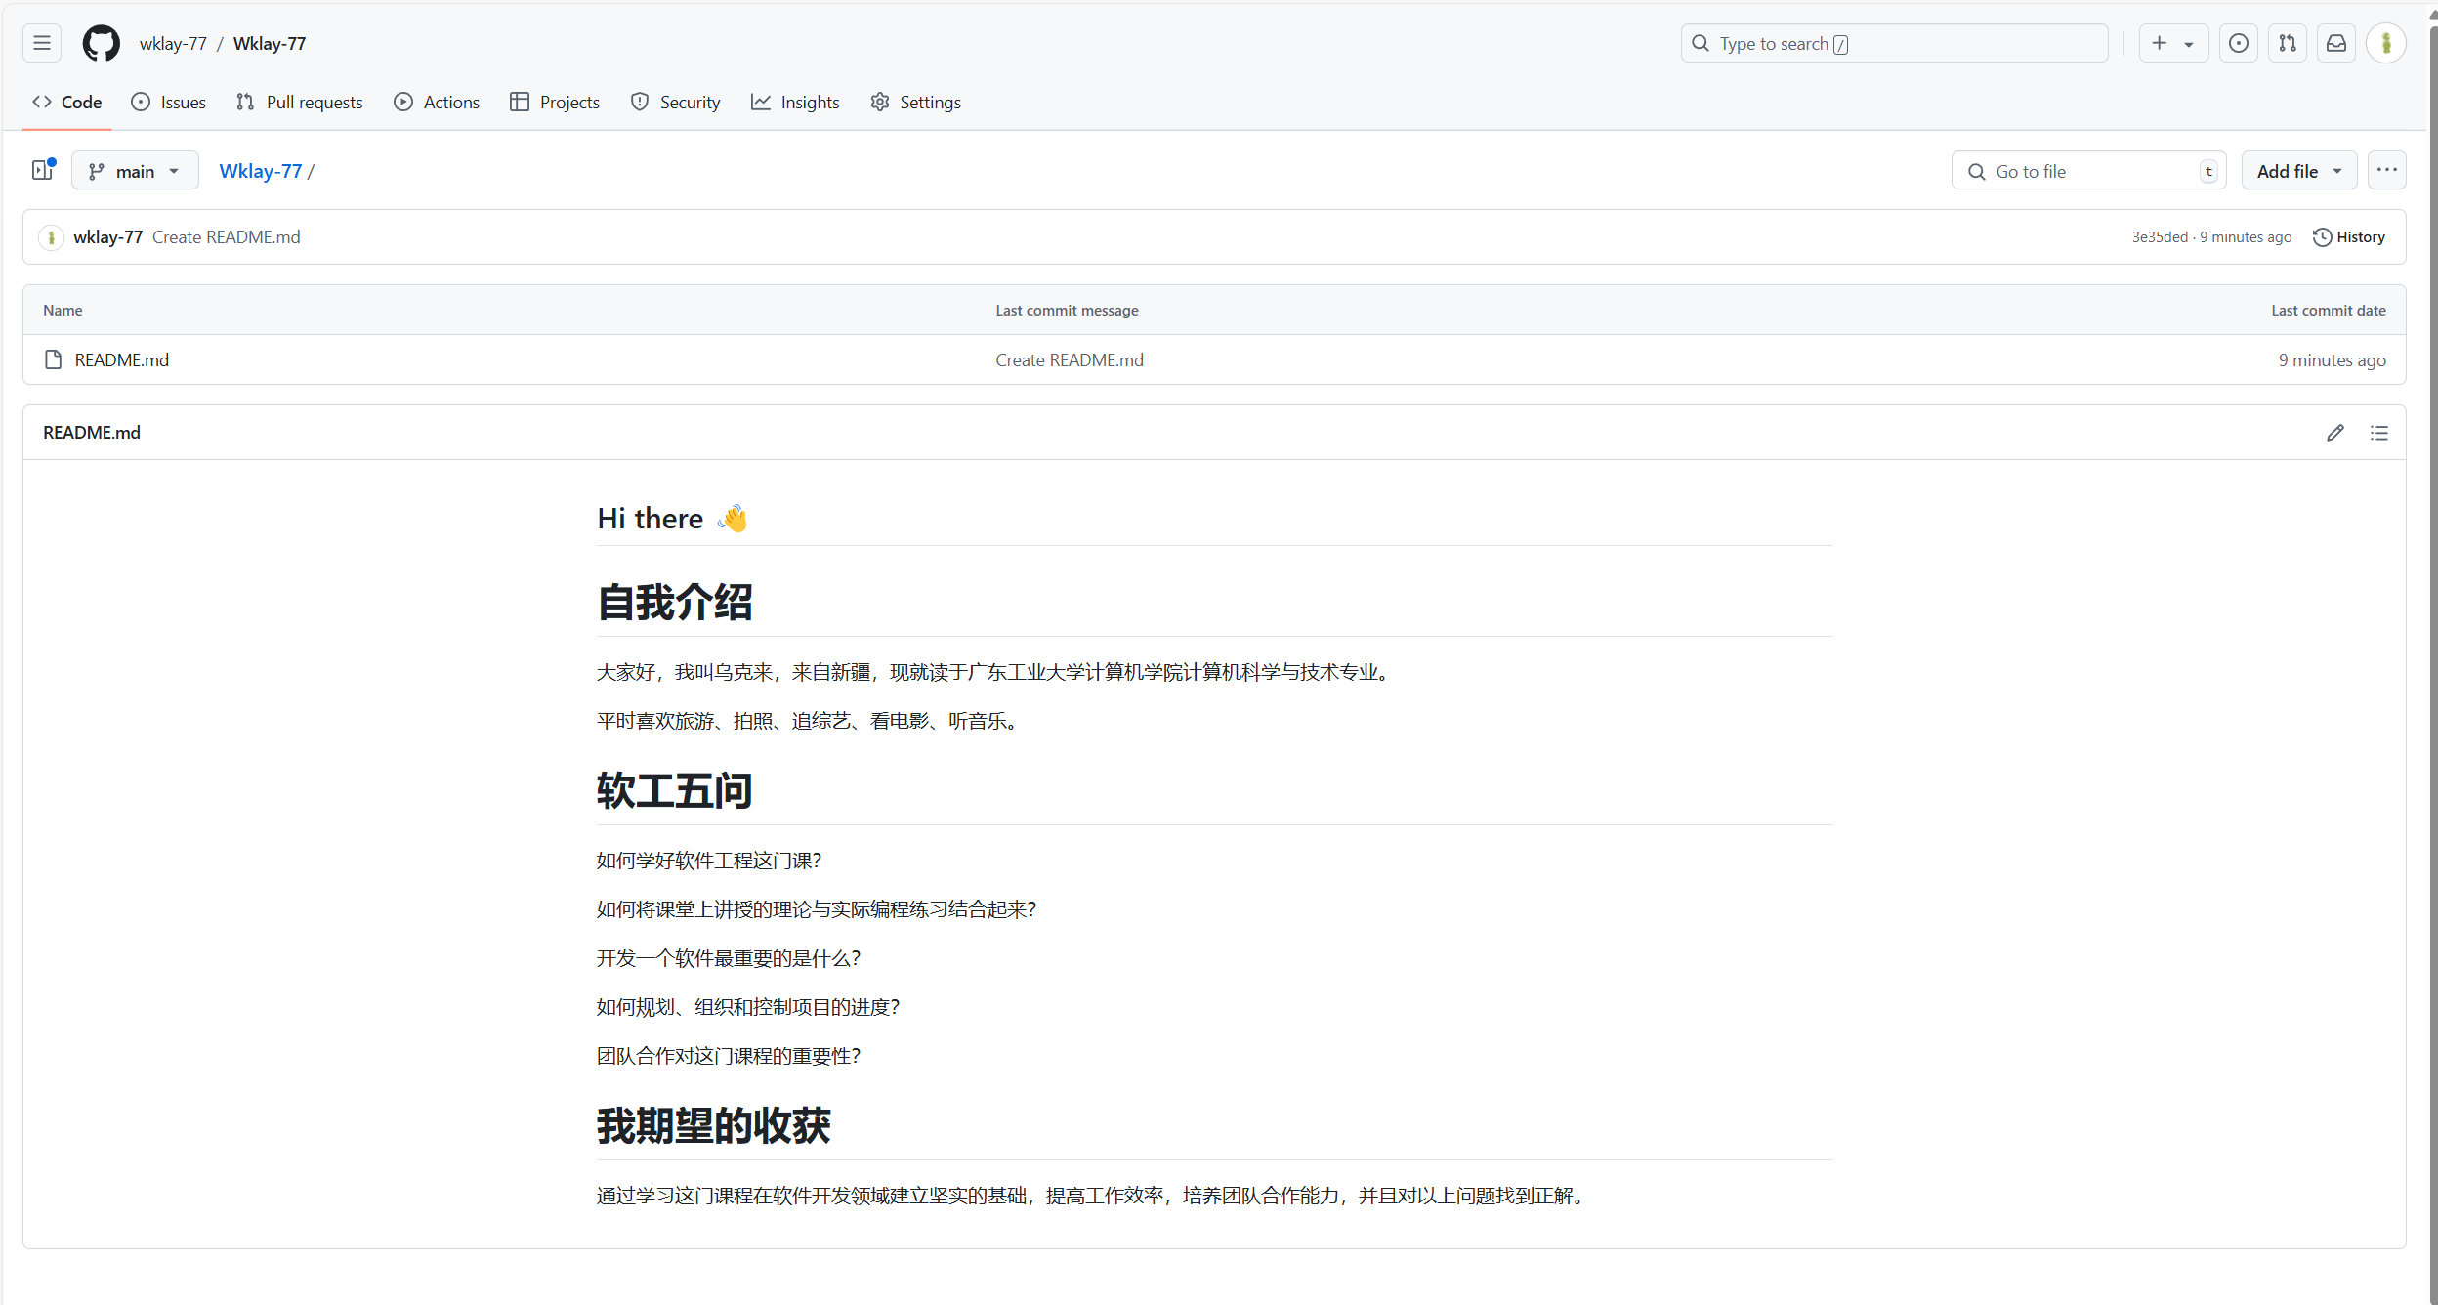Expand the main branch selector
Screen dimensions: 2438x1305
[x=135, y=171]
